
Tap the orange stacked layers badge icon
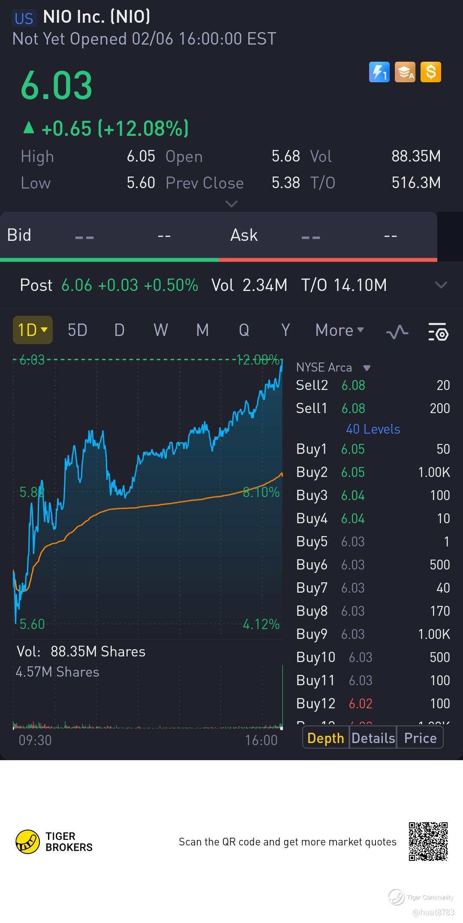click(405, 72)
